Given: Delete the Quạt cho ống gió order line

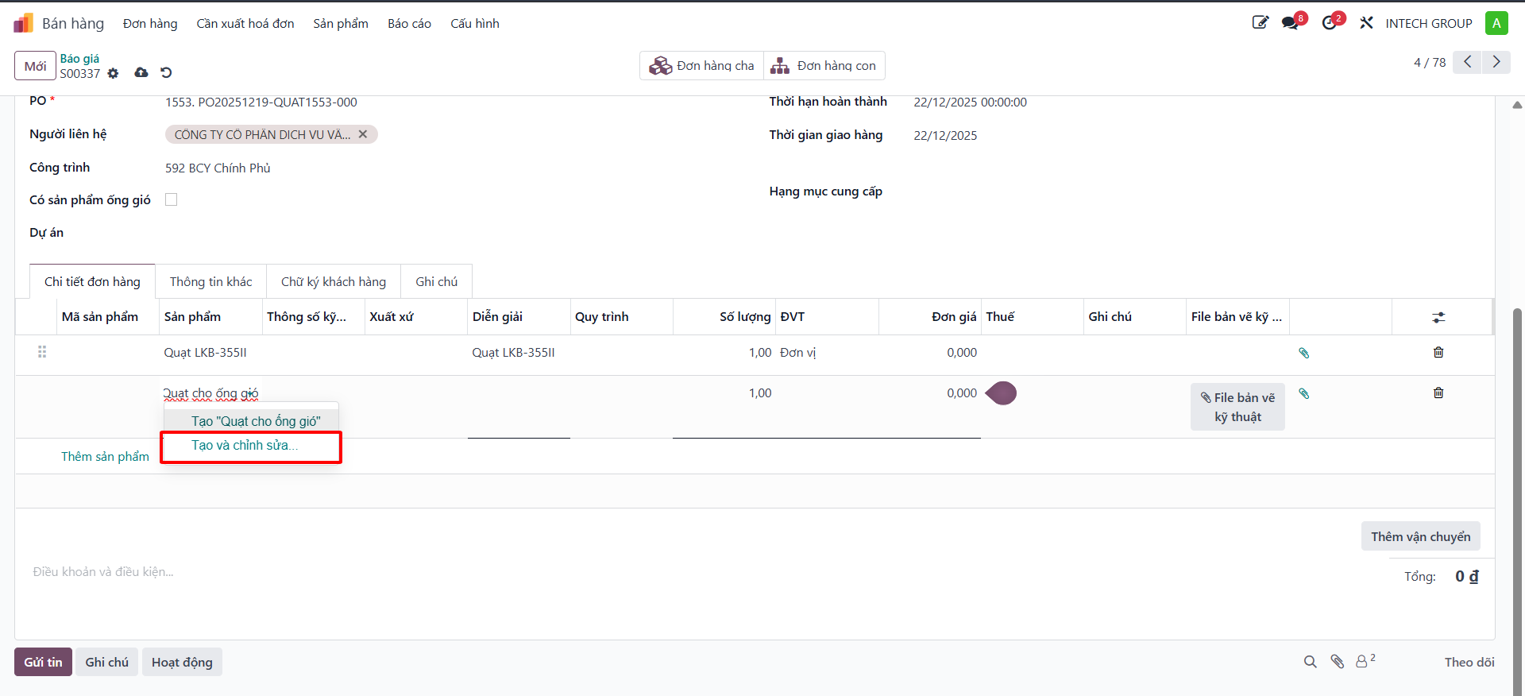Looking at the screenshot, I should [1438, 392].
